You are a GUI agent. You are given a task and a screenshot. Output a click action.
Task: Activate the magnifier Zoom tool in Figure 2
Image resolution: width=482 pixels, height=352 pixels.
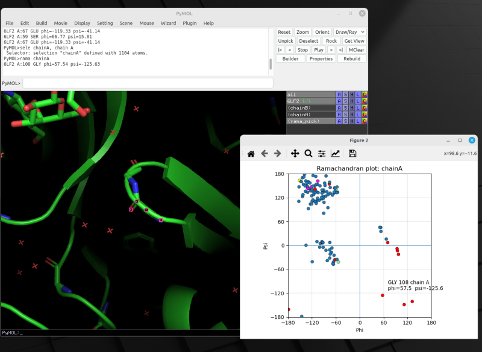click(x=308, y=154)
